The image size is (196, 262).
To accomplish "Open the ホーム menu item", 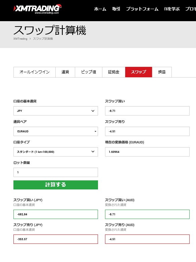I will 100,9.
